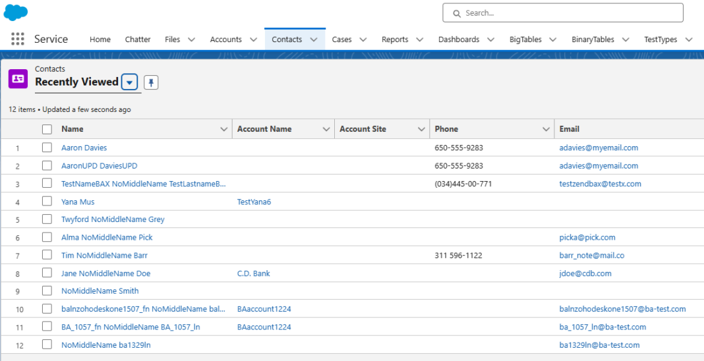The height and width of the screenshot is (361, 704).
Task: Click the Salesforce cloud logo
Action: [x=16, y=13]
